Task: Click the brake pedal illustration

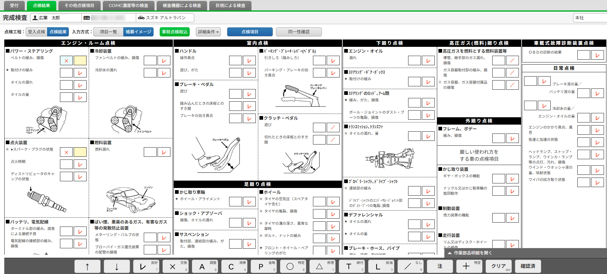Action: pos(216,155)
